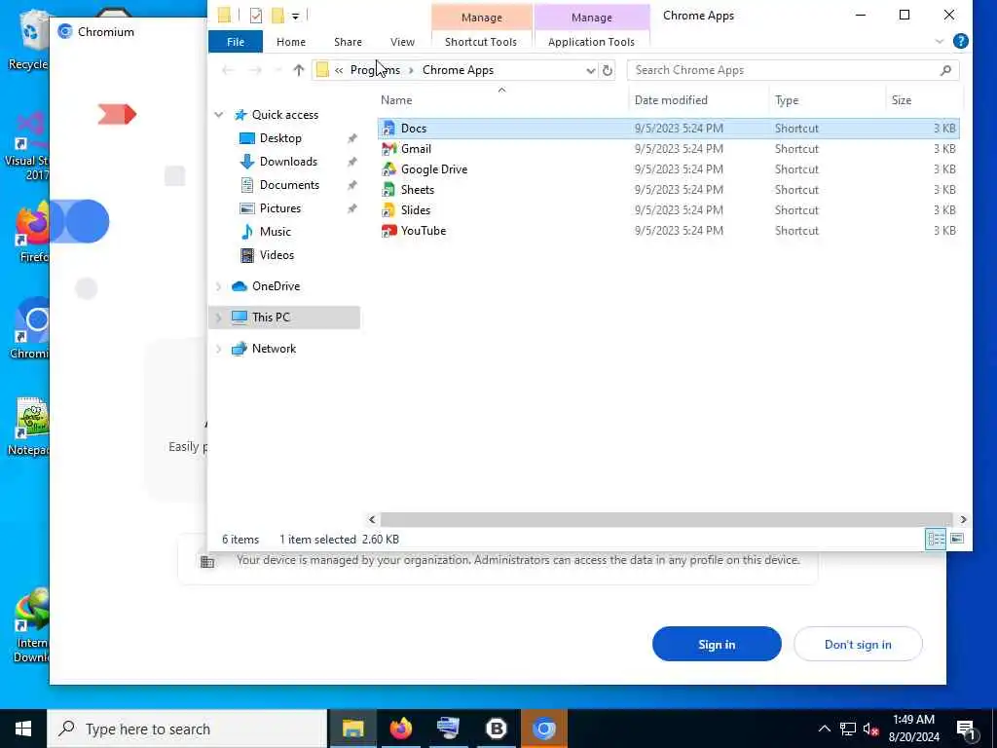
Task: Click breadcrumb overflow chevrons in address bar
Action: click(339, 70)
